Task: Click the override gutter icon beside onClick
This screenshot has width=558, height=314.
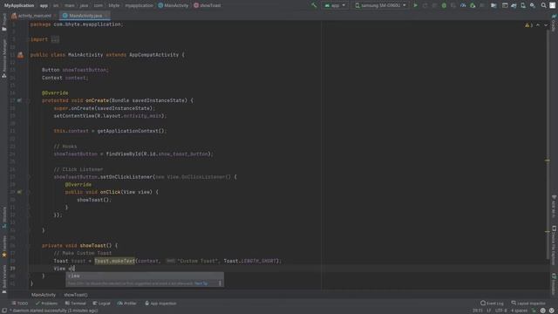Action: pos(19,192)
